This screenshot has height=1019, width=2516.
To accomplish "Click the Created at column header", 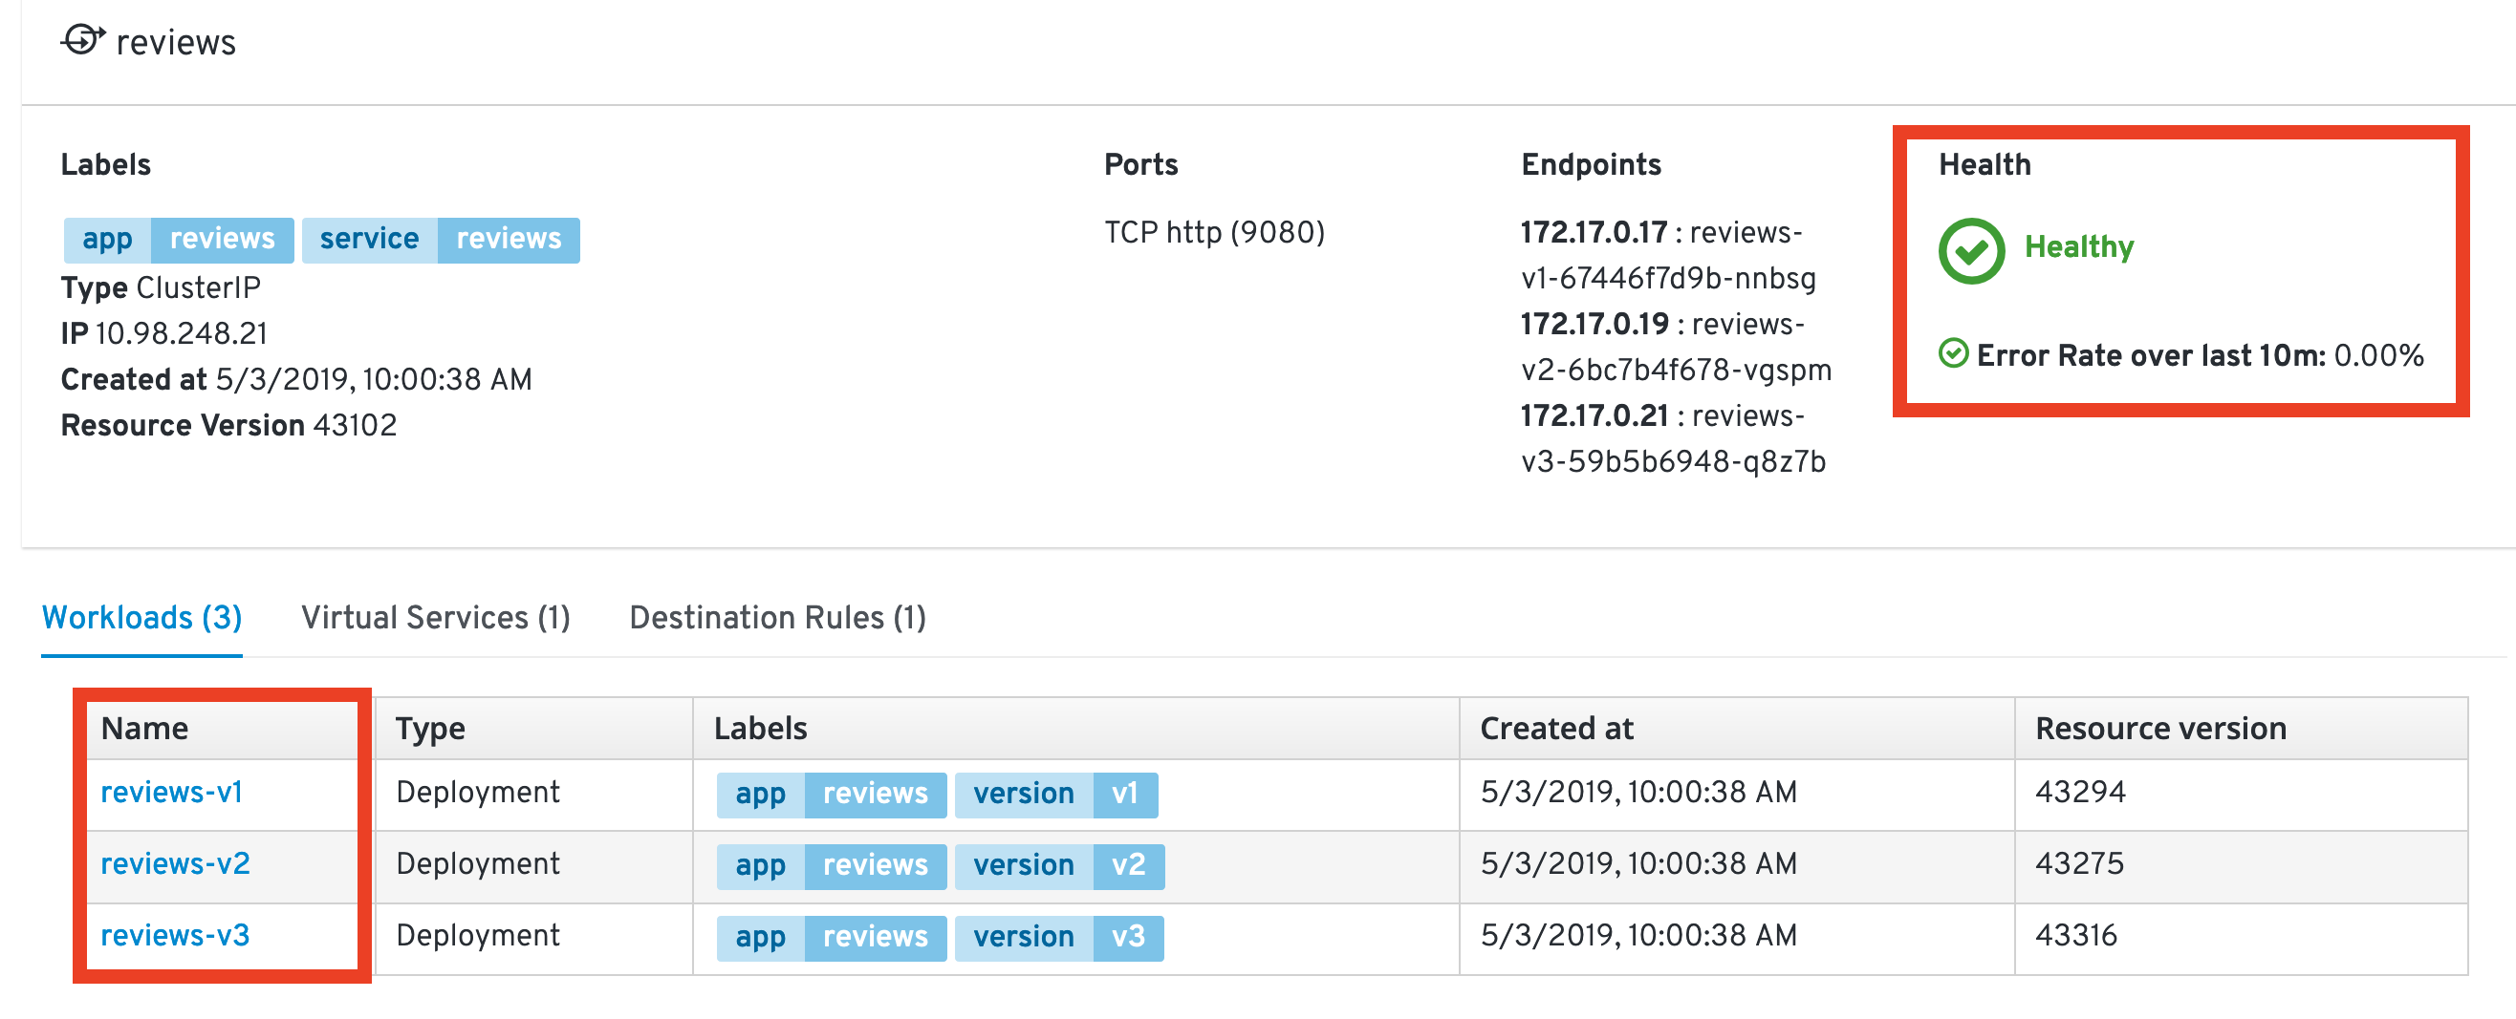I will coord(1556,728).
